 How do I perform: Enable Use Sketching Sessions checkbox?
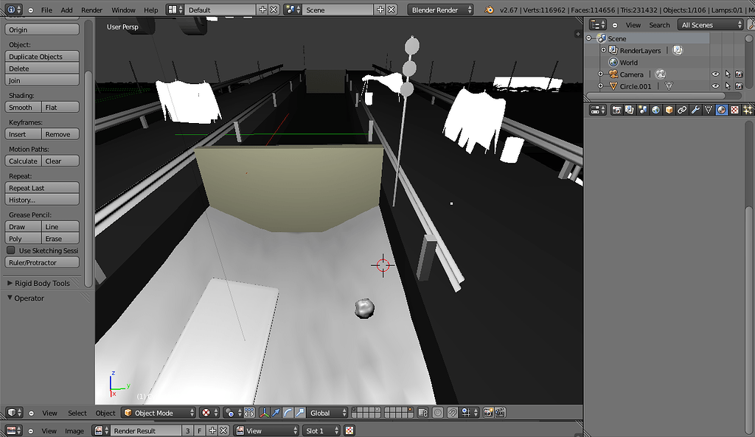(10, 251)
